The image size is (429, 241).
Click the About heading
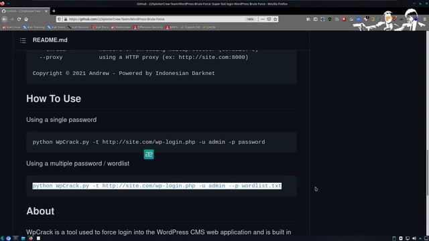coord(40,212)
